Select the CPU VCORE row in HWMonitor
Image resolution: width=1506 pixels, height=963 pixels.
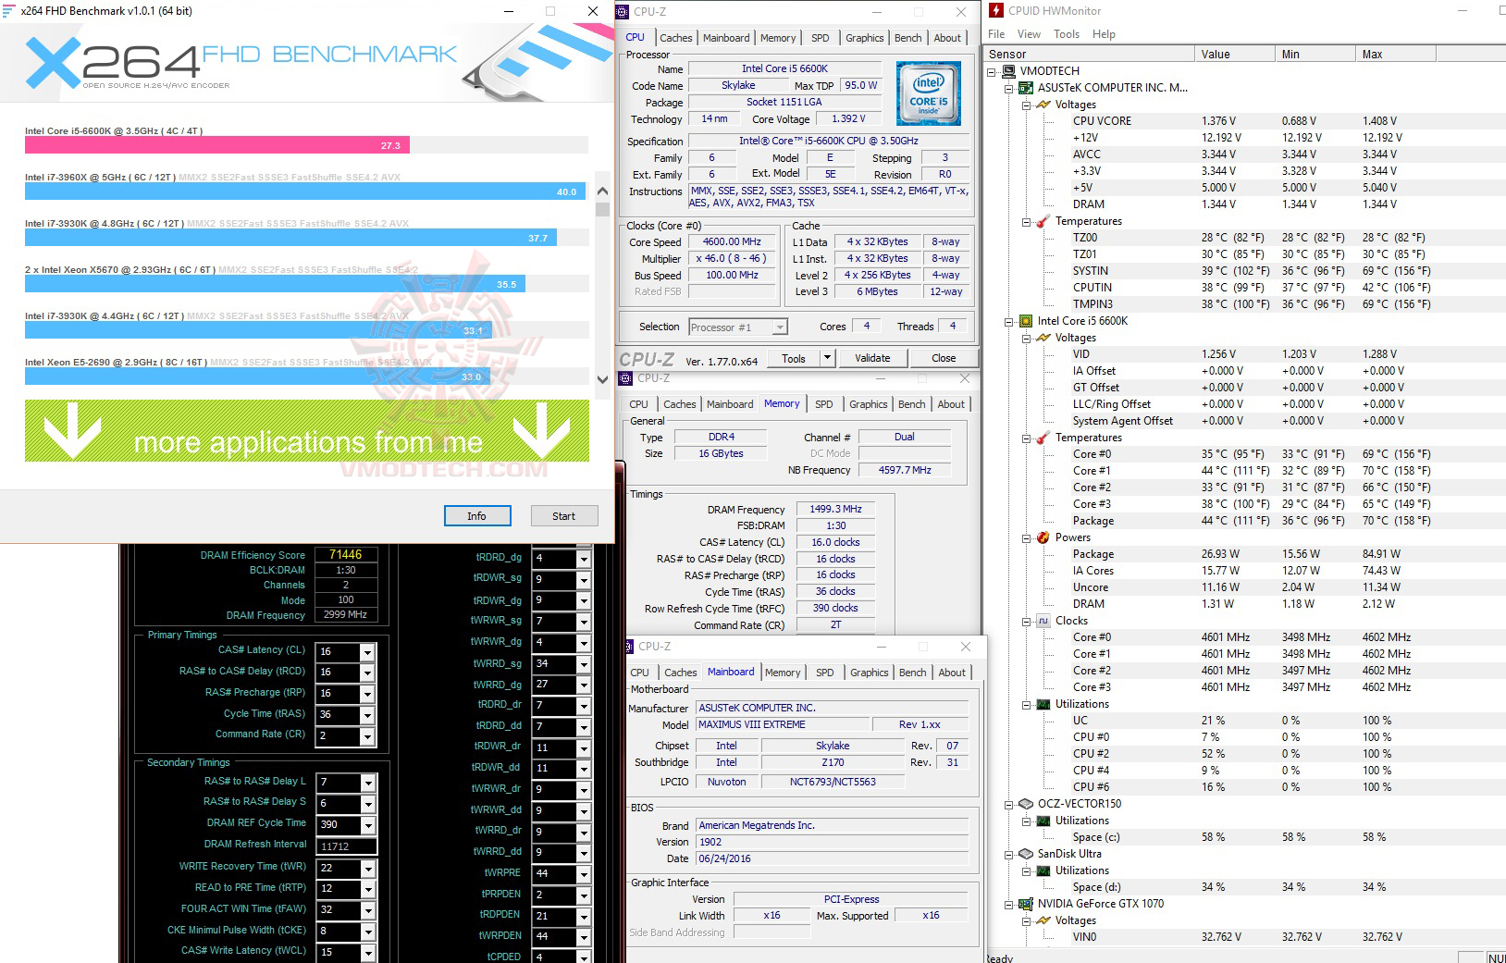coord(1244,121)
